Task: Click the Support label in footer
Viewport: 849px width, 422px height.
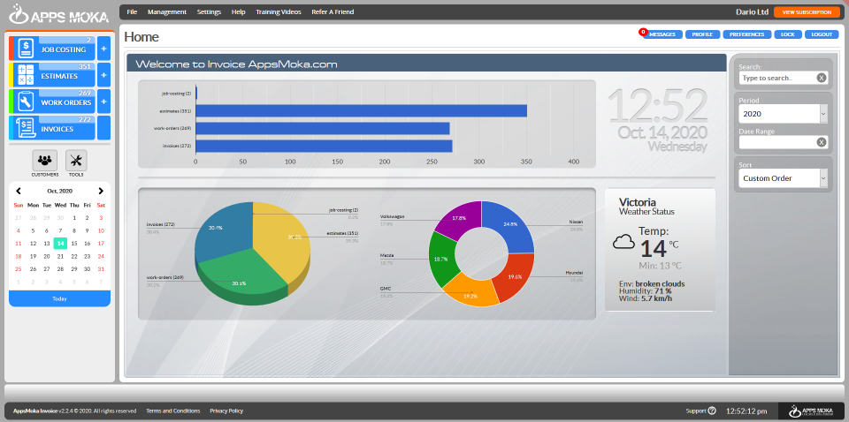Action: point(696,411)
